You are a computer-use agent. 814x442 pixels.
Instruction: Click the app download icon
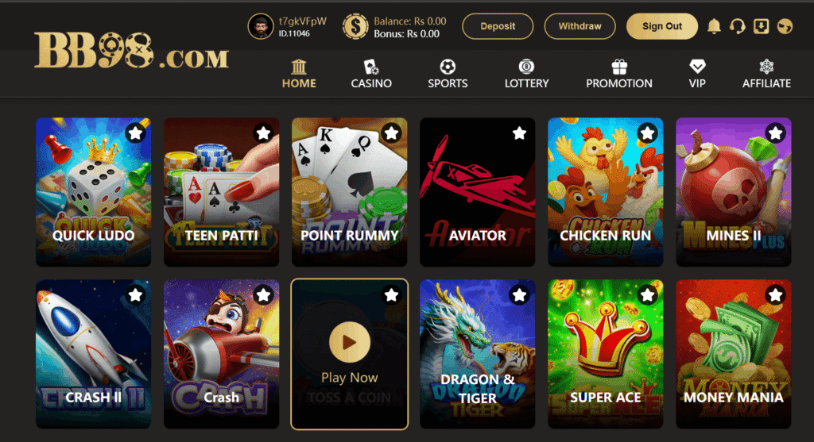coord(761,26)
